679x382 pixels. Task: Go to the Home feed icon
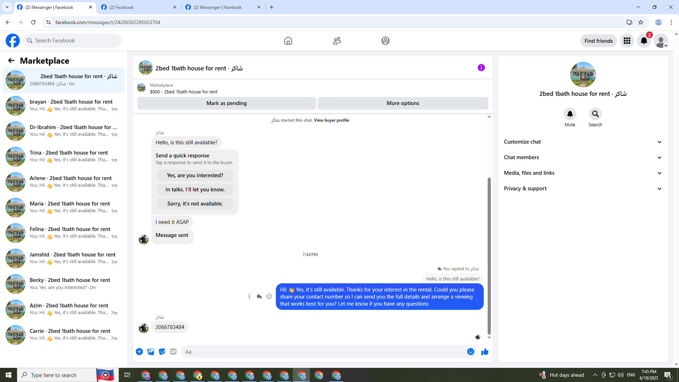(288, 41)
